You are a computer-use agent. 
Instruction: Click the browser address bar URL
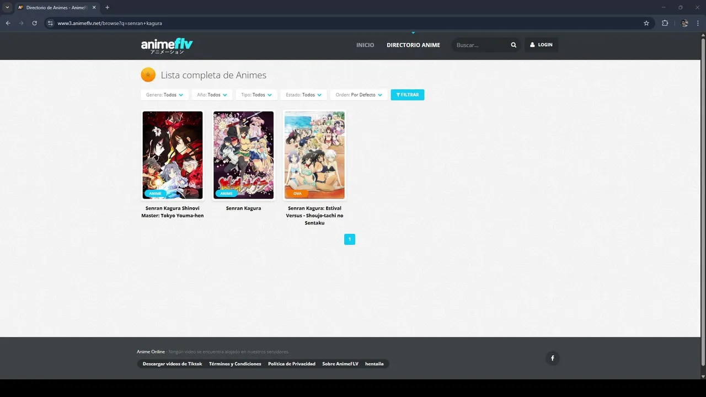110,23
